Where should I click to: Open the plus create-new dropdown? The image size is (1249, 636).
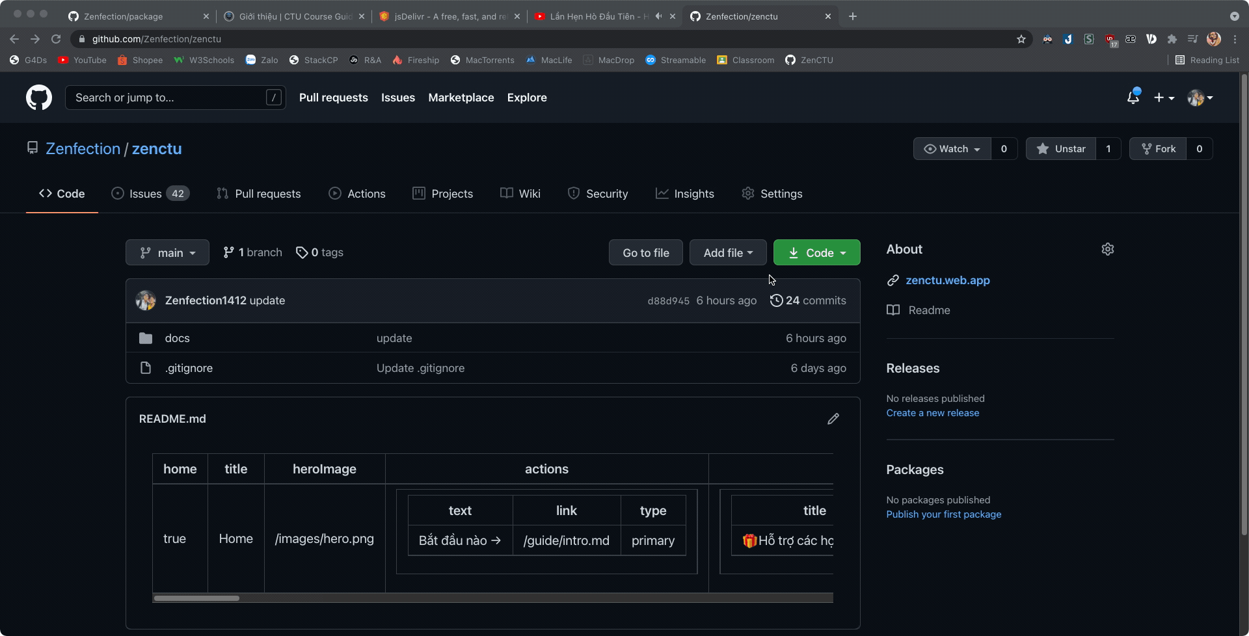(x=1164, y=98)
